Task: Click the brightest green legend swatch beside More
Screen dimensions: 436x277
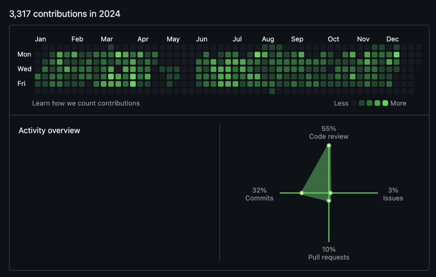Action: pos(385,103)
